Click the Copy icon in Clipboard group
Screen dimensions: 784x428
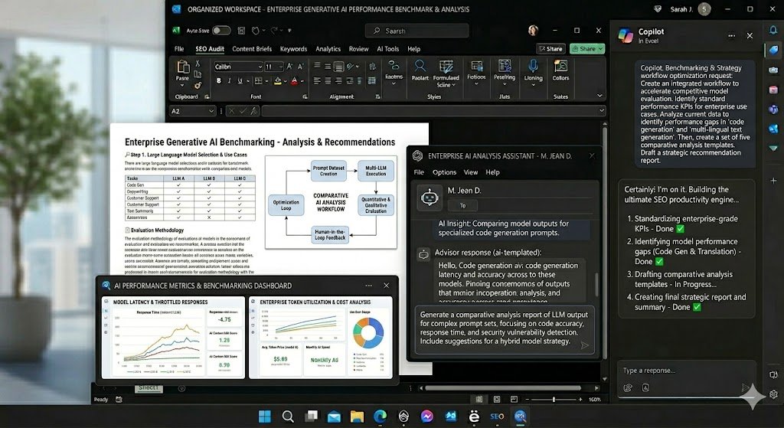(x=198, y=74)
